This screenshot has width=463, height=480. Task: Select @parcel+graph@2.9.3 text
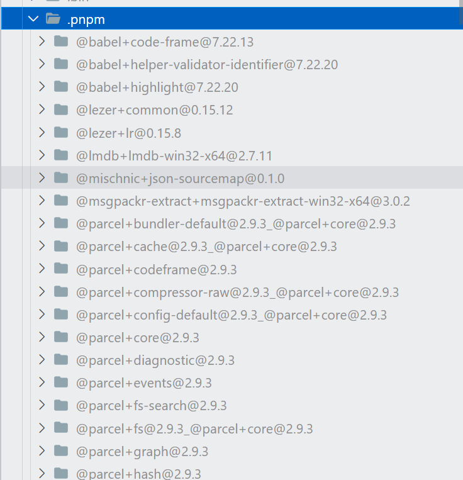coord(142,452)
